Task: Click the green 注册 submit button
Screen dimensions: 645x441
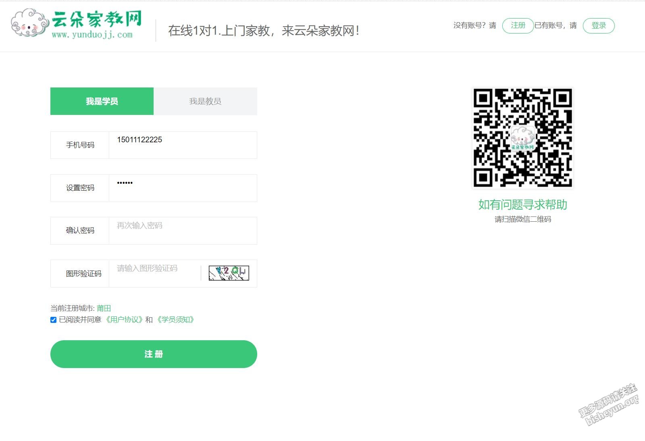Action: (154, 354)
